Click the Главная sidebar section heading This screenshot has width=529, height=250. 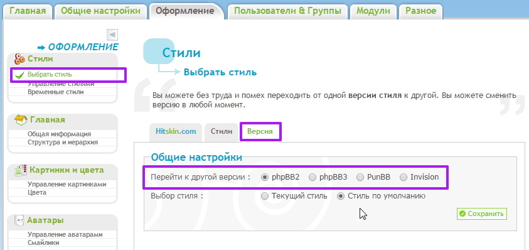[48, 120]
